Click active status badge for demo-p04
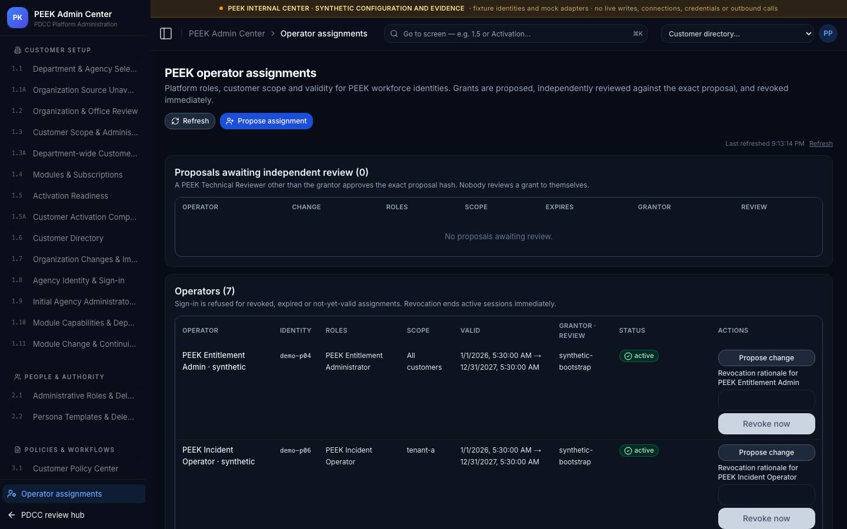This screenshot has height=529, width=847. pyautogui.click(x=639, y=356)
